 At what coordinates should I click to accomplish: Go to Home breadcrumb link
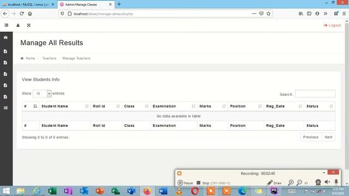(31, 58)
